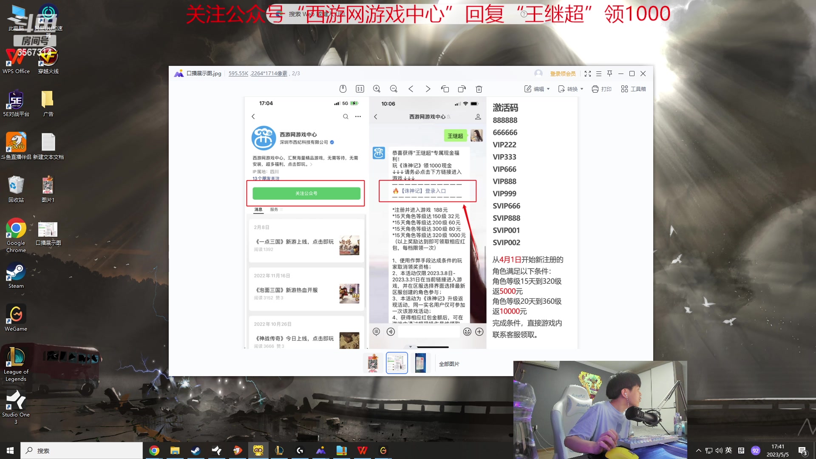Select the first QR code thumbnail
Screen dimensions: 816x459
[x=373, y=363]
